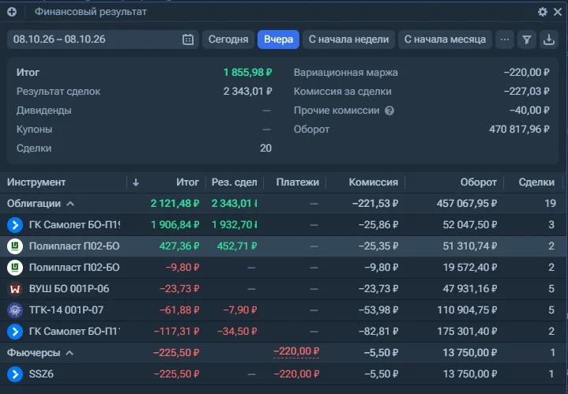This screenshot has height=394, width=568.
Task: Click icon of Полипласт row with −9,80 ₽
Action: (15, 268)
